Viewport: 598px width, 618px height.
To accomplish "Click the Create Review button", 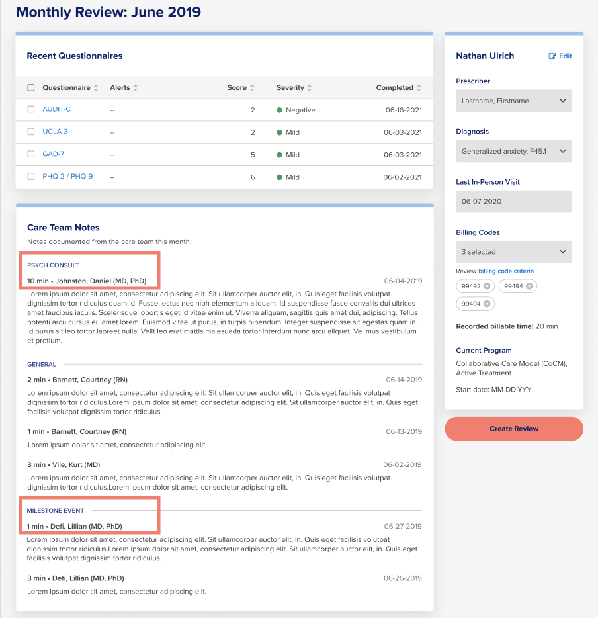I will [514, 429].
